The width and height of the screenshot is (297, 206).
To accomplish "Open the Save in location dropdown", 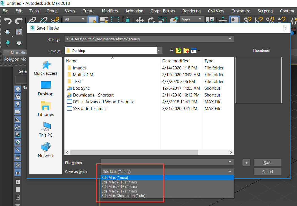I will point(160,51).
